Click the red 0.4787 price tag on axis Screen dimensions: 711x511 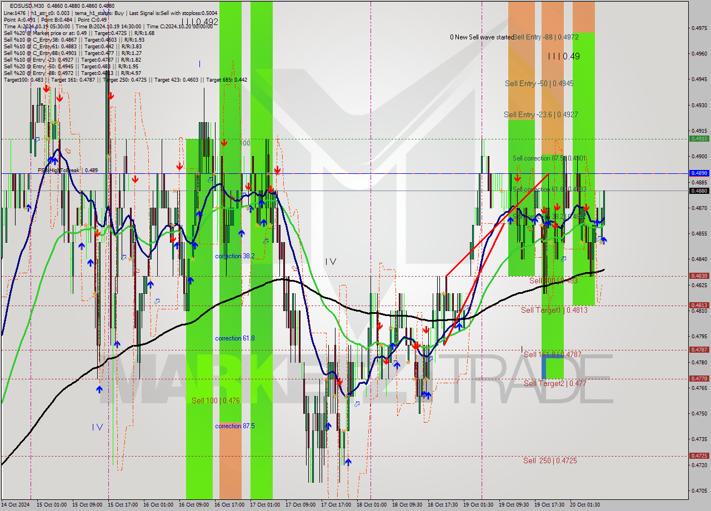click(699, 350)
